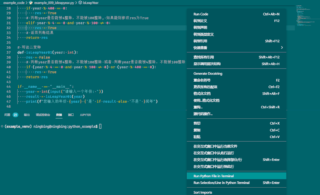Choose 转到声明 from context menu
The image size is (320, 195).
pos(236,28)
